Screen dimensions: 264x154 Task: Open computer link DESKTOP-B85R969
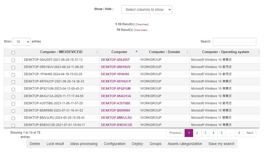point(115,110)
